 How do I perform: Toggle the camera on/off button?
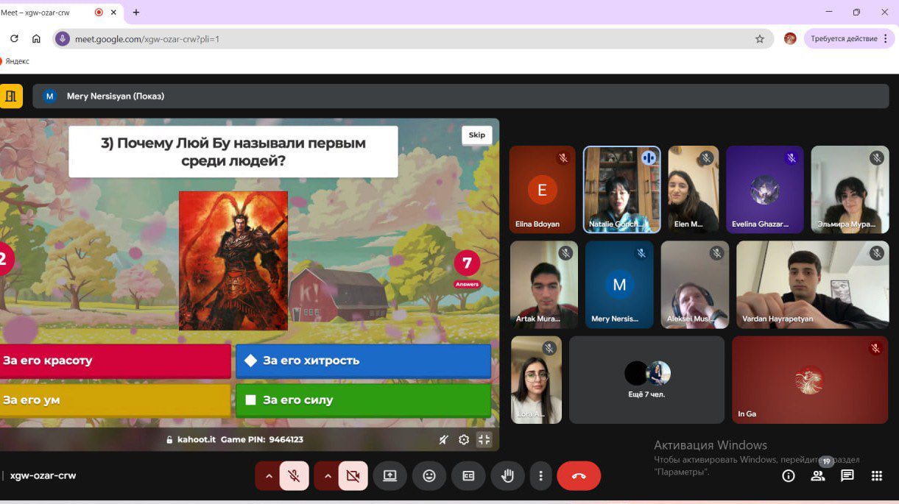[353, 476]
